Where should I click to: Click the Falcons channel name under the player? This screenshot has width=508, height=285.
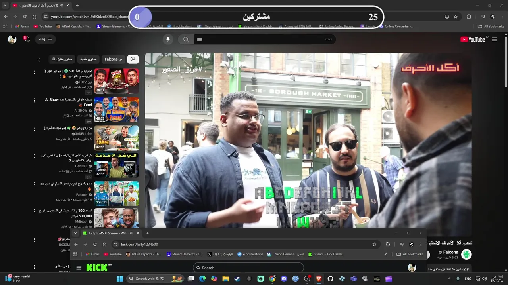[x=450, y=252]
